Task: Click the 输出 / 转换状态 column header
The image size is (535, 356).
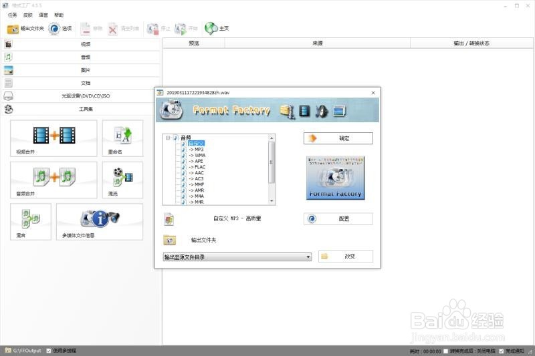Action: point(471,43)
